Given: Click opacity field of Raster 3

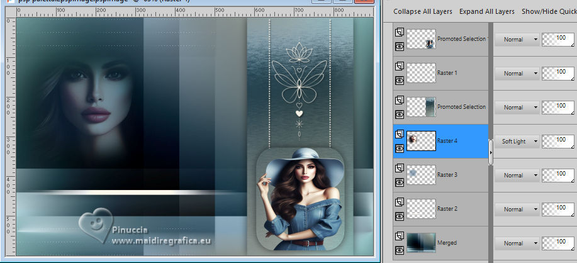Looking at the screenshot, I should tap(558, 175).
